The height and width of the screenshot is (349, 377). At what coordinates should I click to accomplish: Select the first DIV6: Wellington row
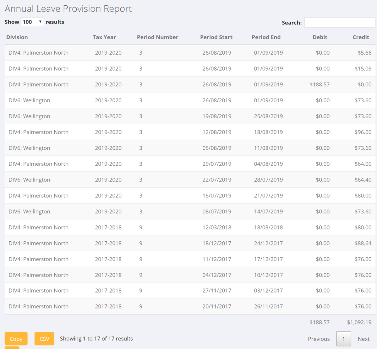coord(29,100)
